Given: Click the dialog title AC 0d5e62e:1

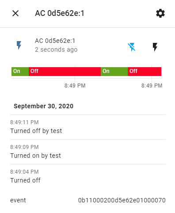Looking at the screenshot, I should (x=60, y=13).
